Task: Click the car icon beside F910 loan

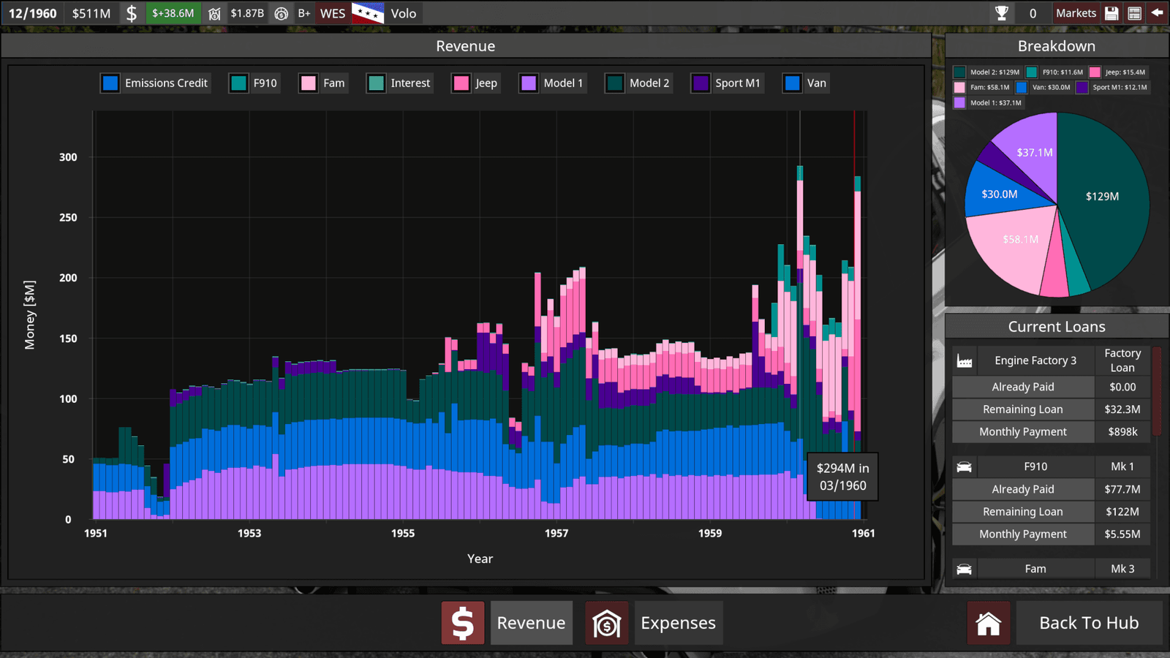Action: (x=965, y=466)
